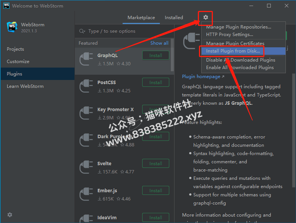Select the GraphQL plugin name
Screen dimensions: 296x223
[108, 56]
